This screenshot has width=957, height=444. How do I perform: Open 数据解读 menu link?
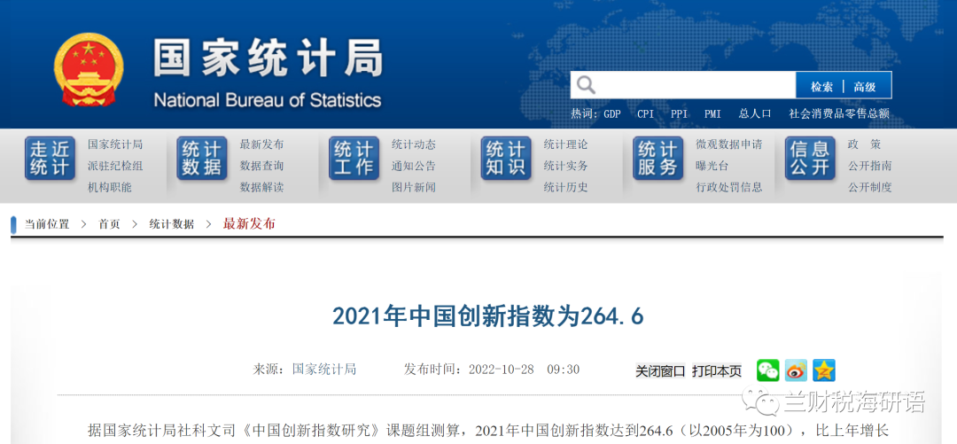[261, 188]
